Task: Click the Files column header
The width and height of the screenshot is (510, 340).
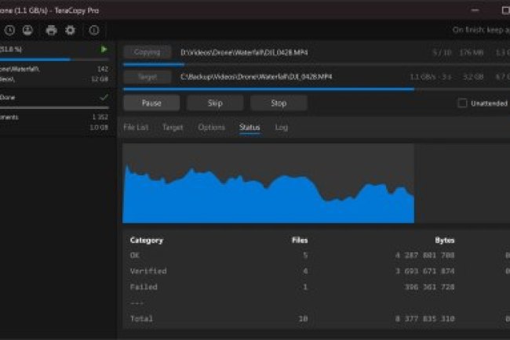Action: coord(300,241)
